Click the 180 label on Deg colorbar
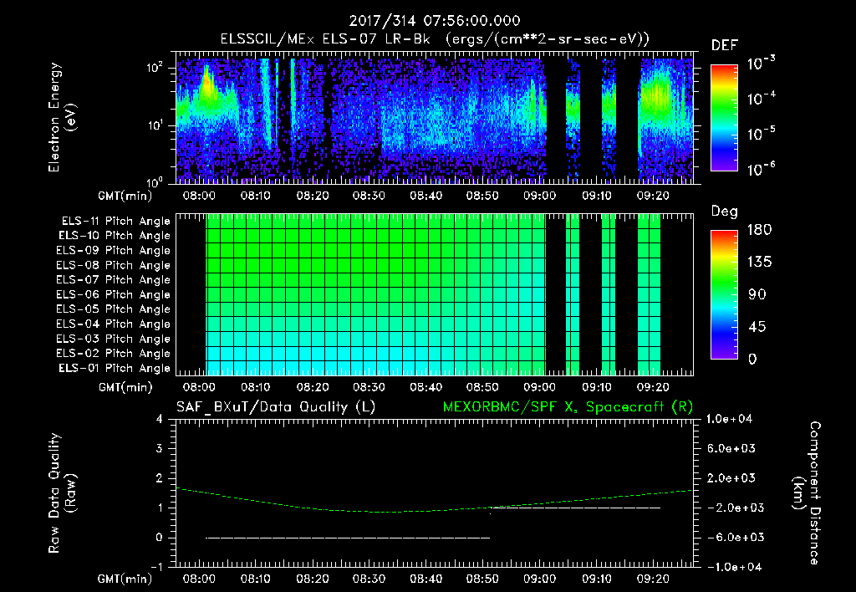856x592 pixels. (759, 230)
